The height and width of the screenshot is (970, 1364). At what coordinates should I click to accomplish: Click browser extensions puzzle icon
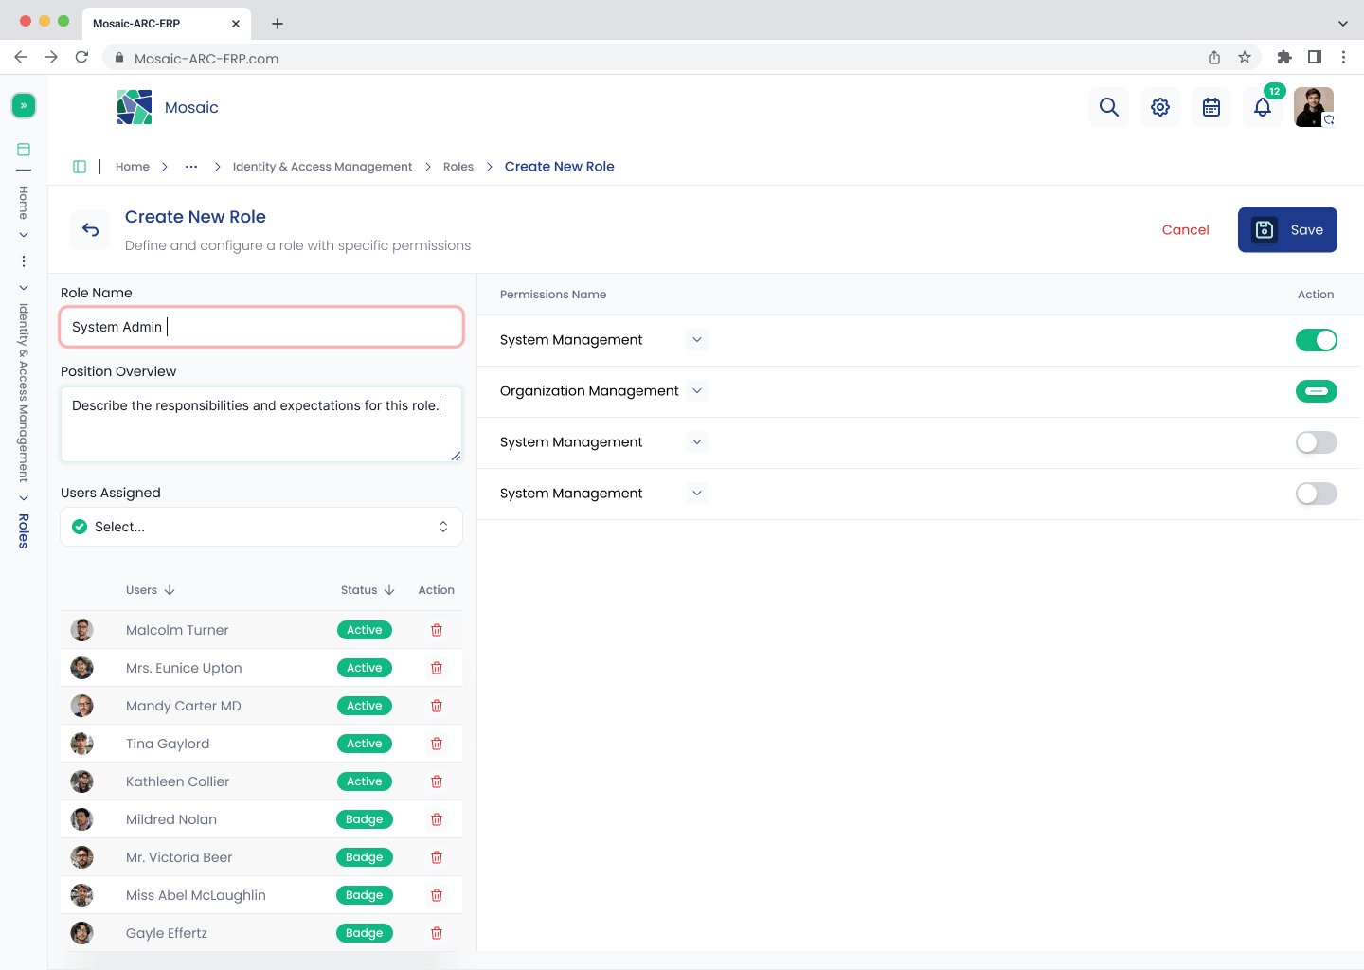tap(1284, 57)
